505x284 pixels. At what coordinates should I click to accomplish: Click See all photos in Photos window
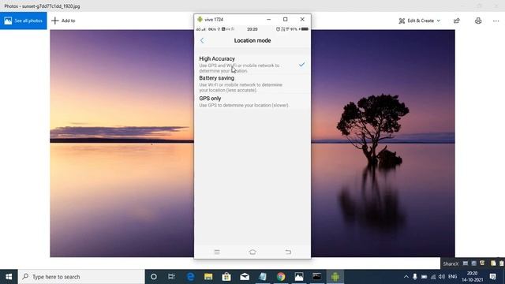pyautogui.click(x=23, y=21)
